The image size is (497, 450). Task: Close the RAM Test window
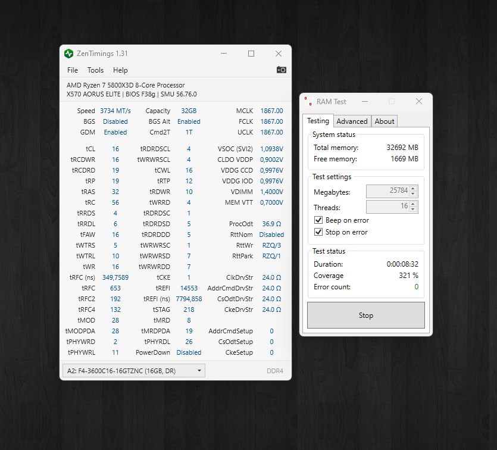(418, 101)
